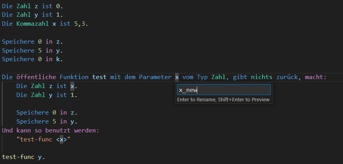The image size is (343, 164).
Task: Click the x inside the test-func alias string
Action: pyautogui.click(x=61, y=139)
